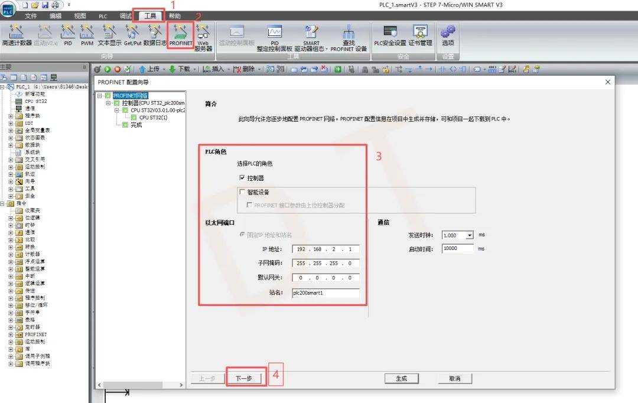Click Upload (上传) in the toolbar
The image size is (638, 403).
pyautogui.click(x=149, y=69)
